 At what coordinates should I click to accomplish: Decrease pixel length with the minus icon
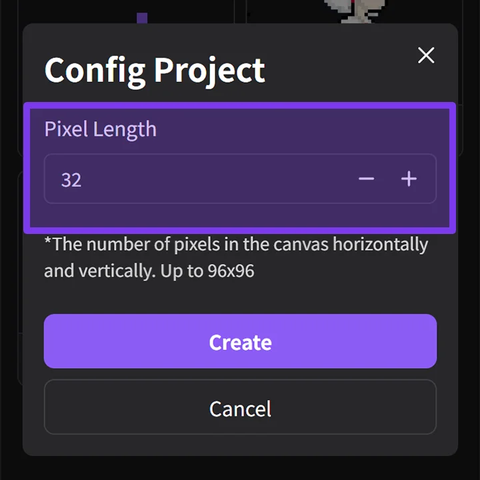tap(367, 179)
